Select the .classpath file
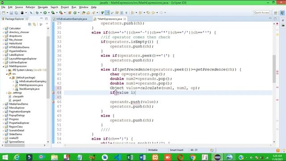286x161 pixels. click(x=18, y=97)
